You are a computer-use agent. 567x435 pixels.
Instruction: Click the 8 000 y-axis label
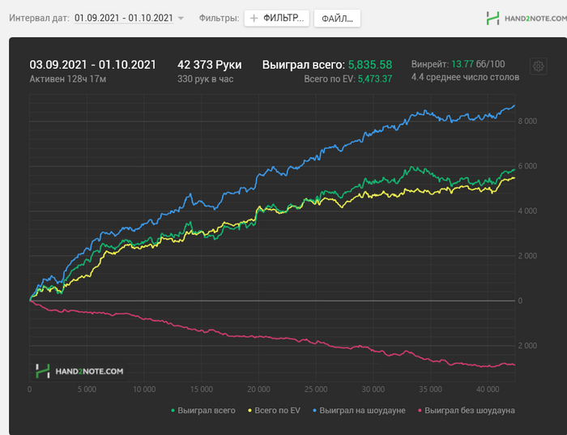(527, 122)
